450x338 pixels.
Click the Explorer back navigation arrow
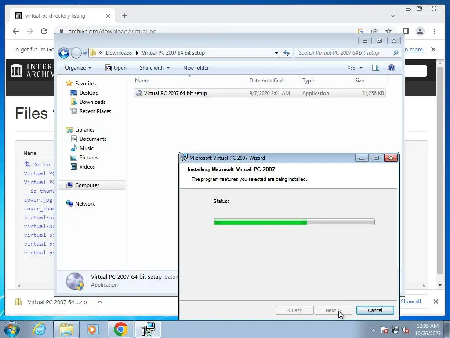point(64,53)
